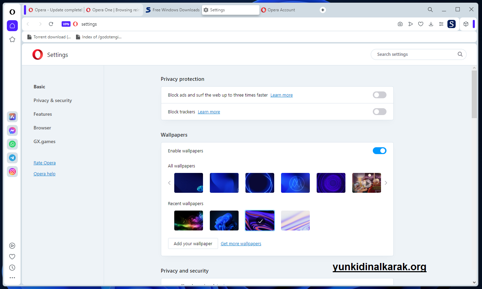Open GX.games settings section
This screenshot has width=482, height=289.
point(45,141)
